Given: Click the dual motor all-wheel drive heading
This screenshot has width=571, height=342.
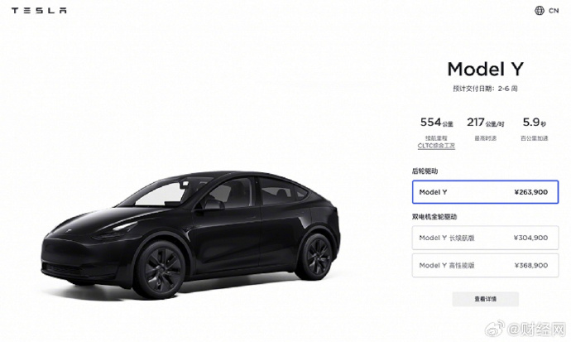Looking at the screenshot, I should 434,217.
